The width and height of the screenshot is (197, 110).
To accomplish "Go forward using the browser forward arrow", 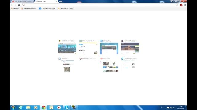I will click(x=16, y=5).
